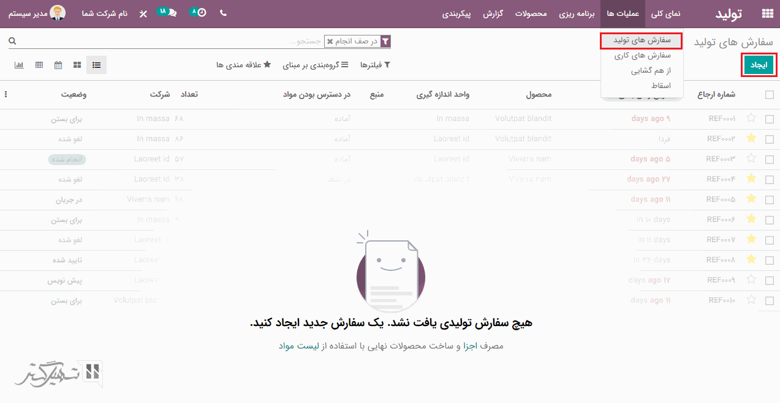Switch to calendar view
Image resolution: width=780 pixels, height=403 pixels.
point(58,65)
